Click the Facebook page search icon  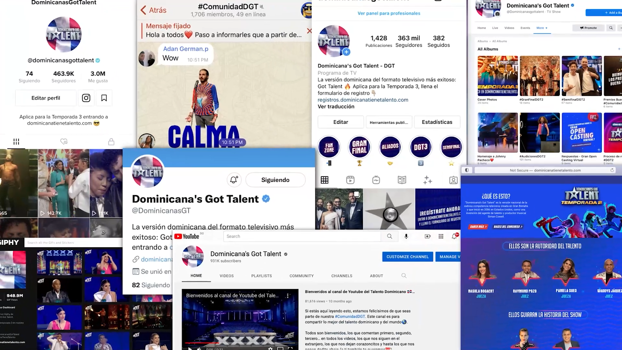[x=611, y=28]
